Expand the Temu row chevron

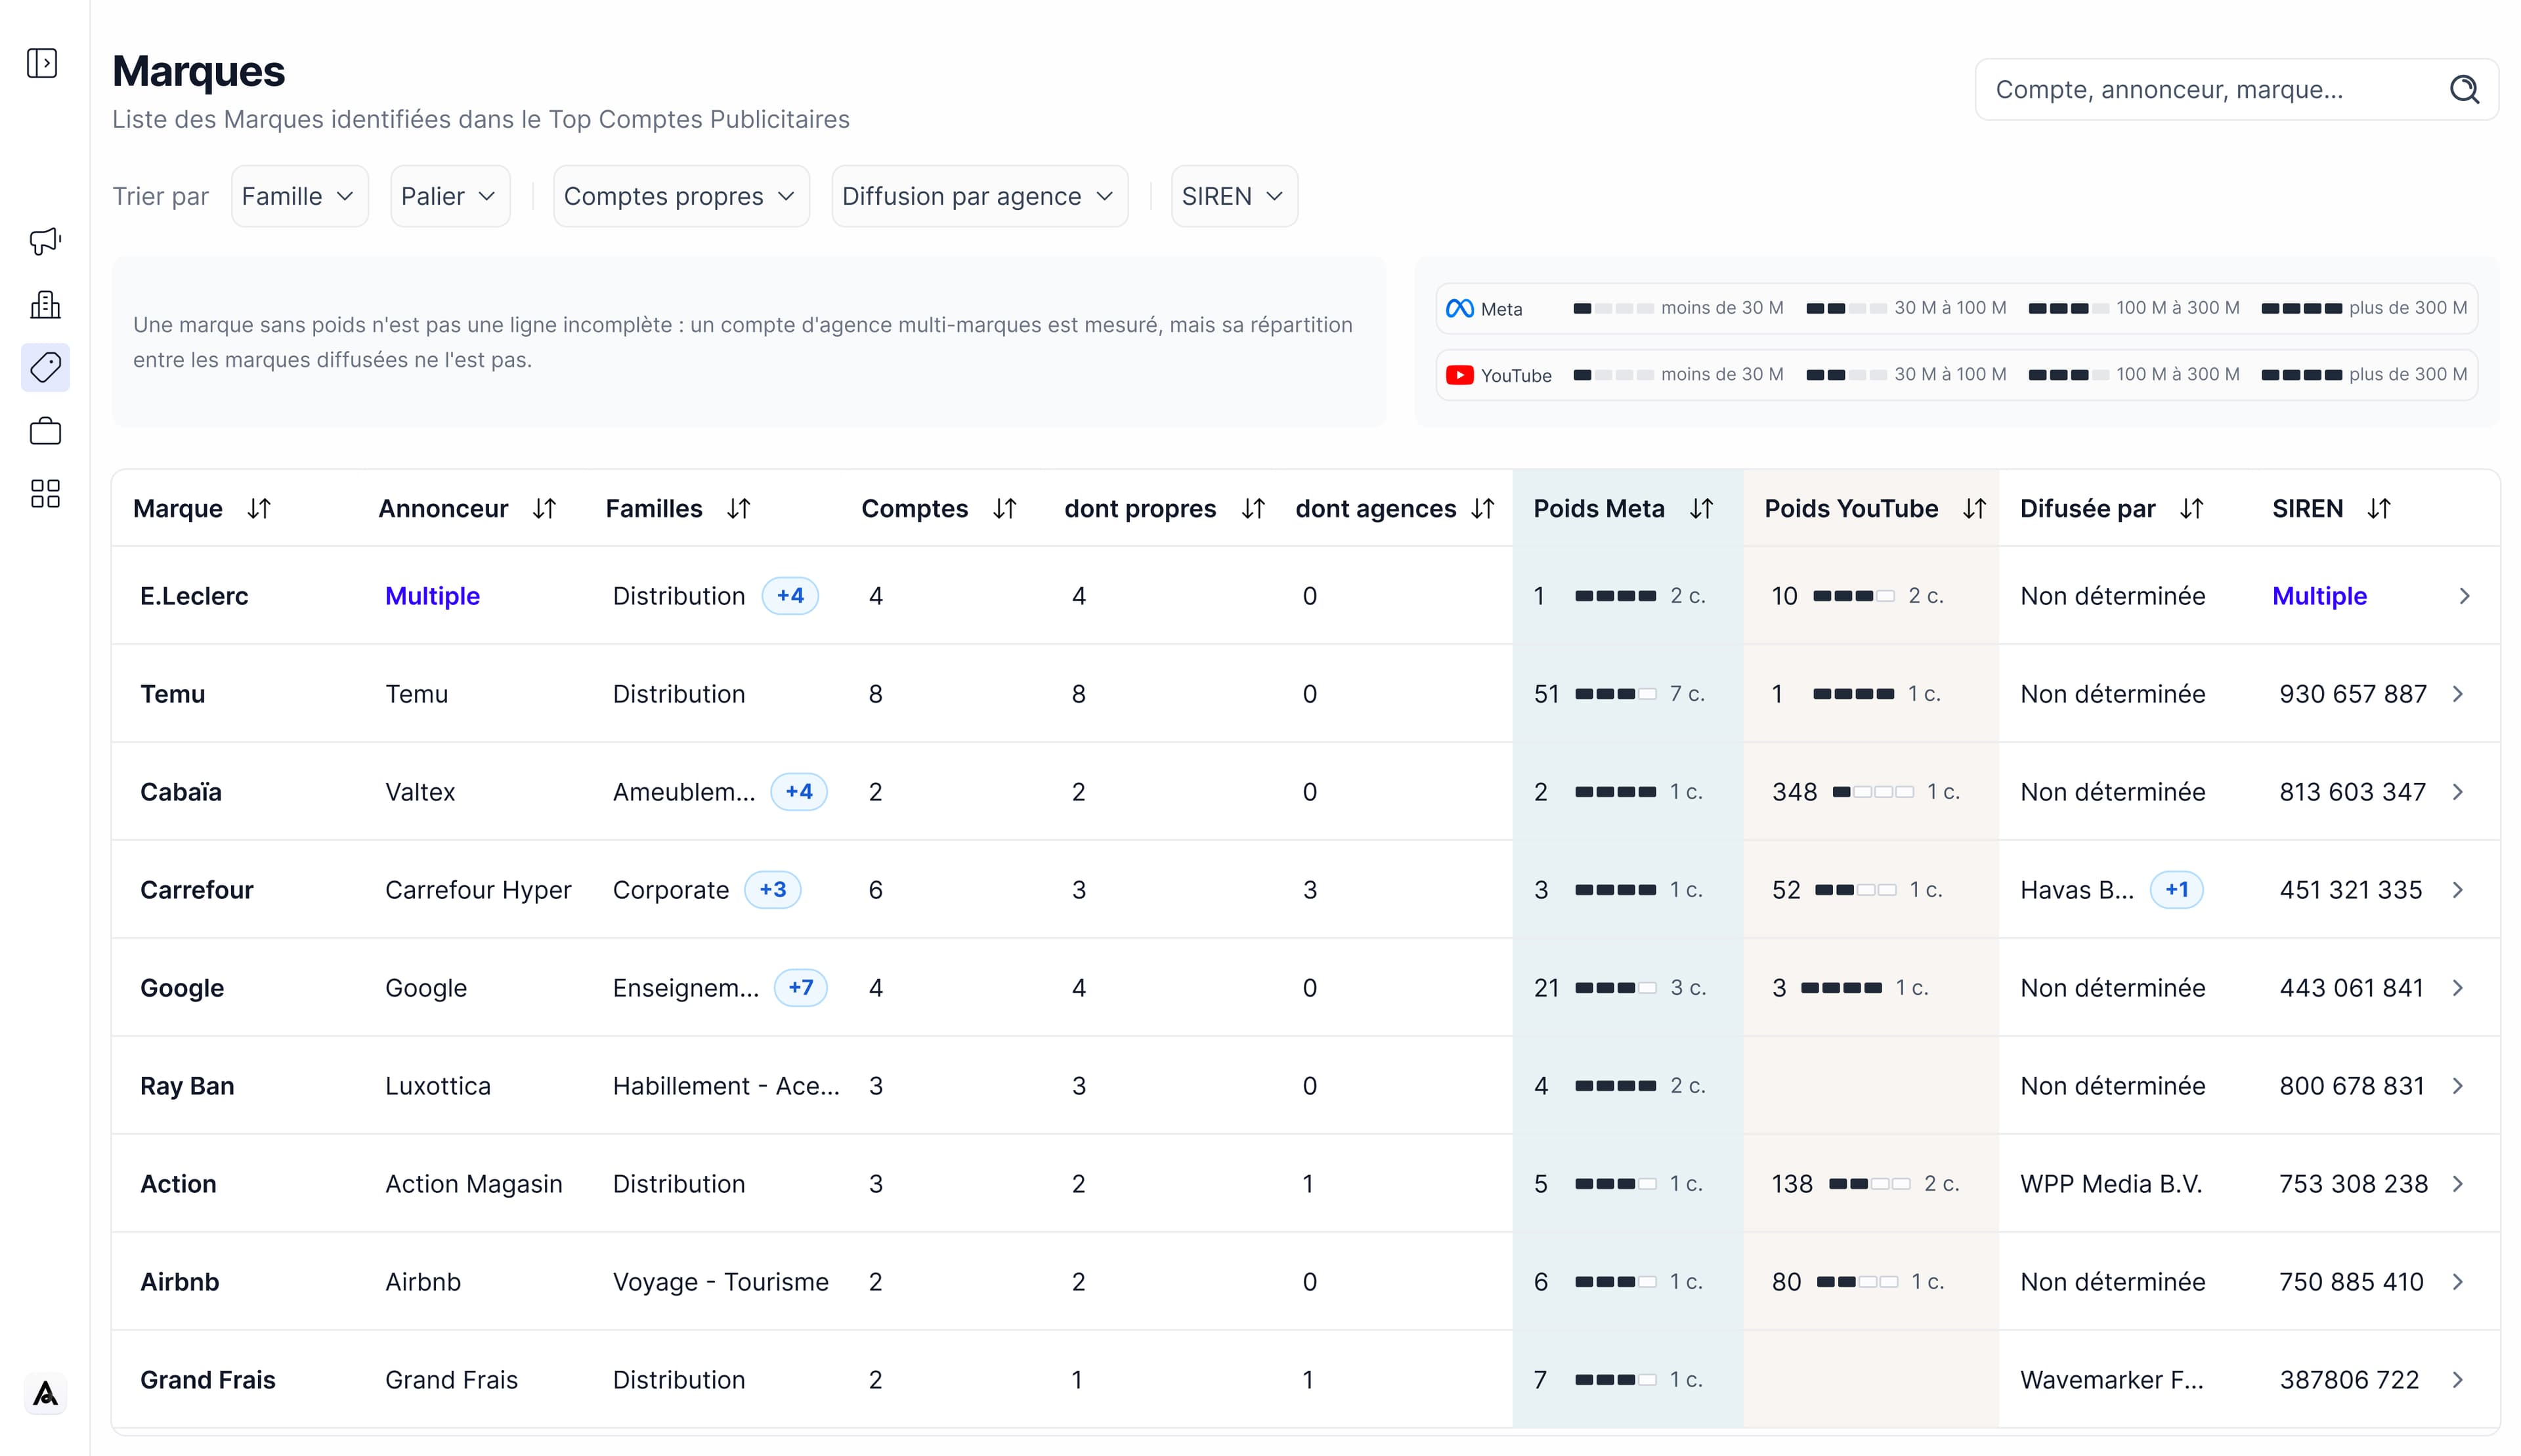pos(2458,694)
